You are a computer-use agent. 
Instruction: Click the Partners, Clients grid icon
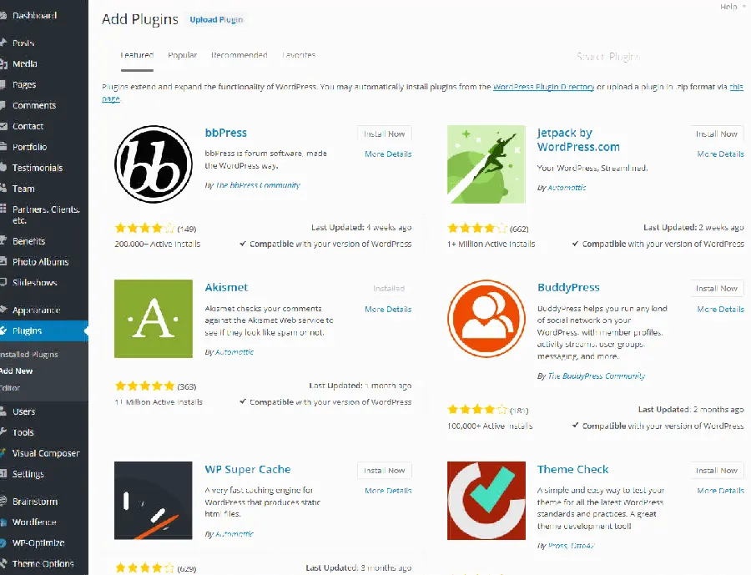click(x=3, y=209)
